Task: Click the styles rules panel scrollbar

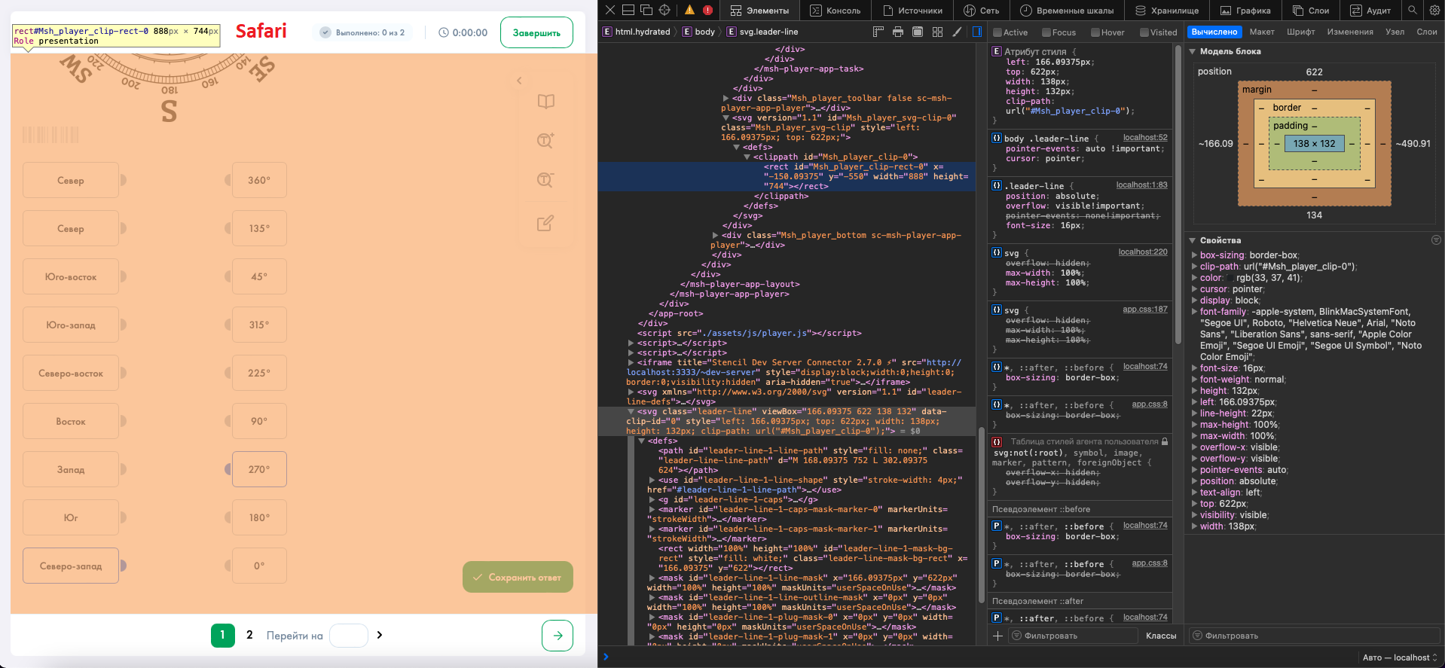Action: 1178,196
